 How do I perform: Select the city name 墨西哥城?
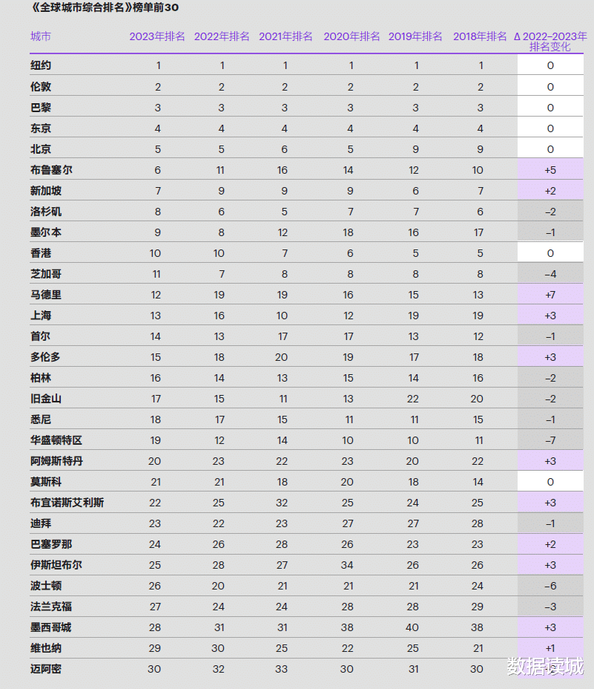[51, 627]
